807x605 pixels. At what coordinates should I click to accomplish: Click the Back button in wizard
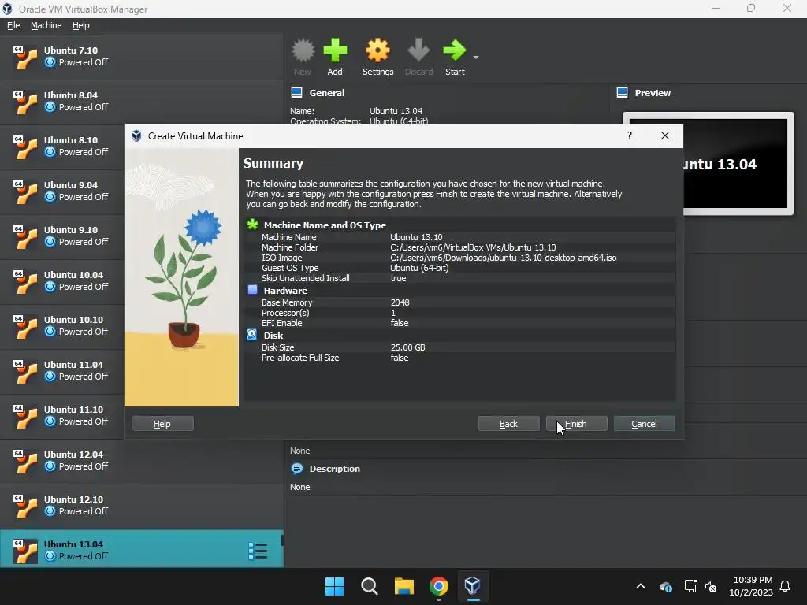click(x=508, y=423)
